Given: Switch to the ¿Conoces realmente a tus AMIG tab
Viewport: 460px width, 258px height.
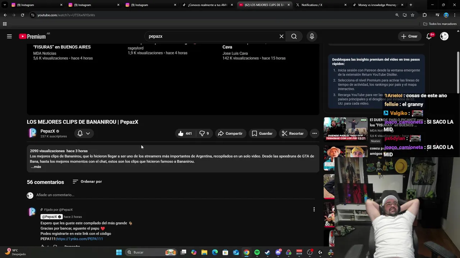Looking at the screenshot, I should click(x=208, y=5).
